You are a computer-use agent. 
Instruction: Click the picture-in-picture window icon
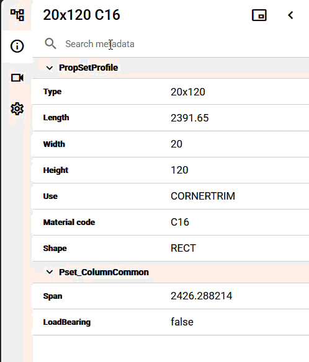pyautogui.click(x=259, y=15)
